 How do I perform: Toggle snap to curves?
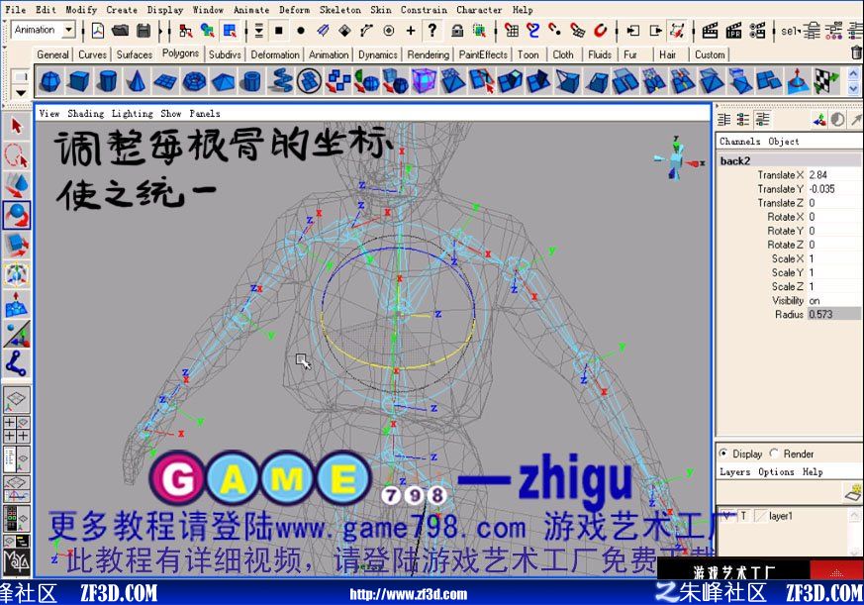(x=532, y=31)
